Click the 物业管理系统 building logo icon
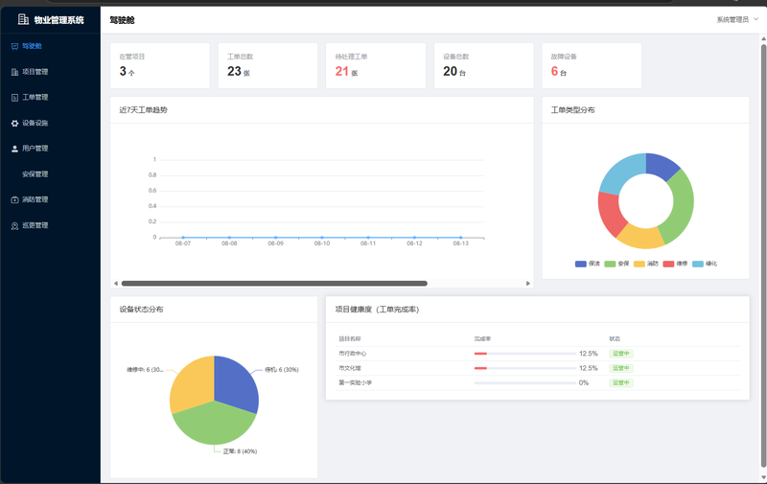767x484 pixels. coord(23,19)
